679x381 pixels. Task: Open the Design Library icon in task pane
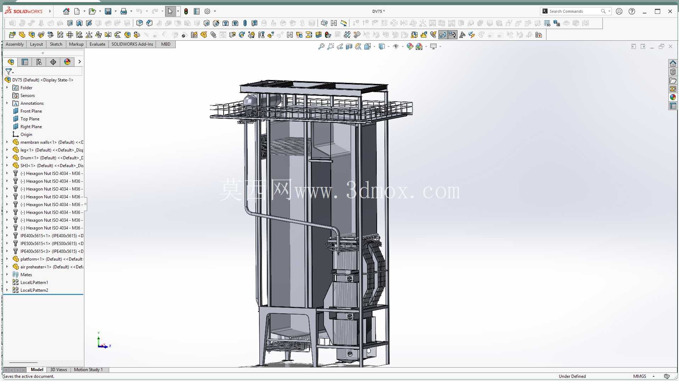(673, 72)
